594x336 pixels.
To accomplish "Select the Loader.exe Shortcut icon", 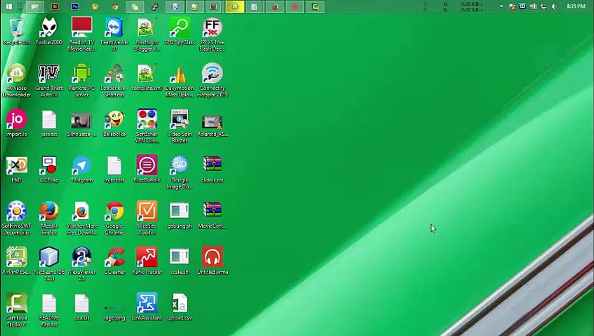I will (x=114, y=80).
